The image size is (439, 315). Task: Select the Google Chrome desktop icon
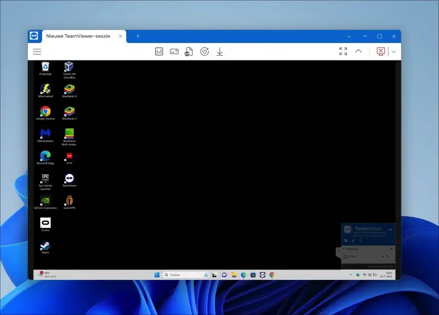tap(45, 113)
